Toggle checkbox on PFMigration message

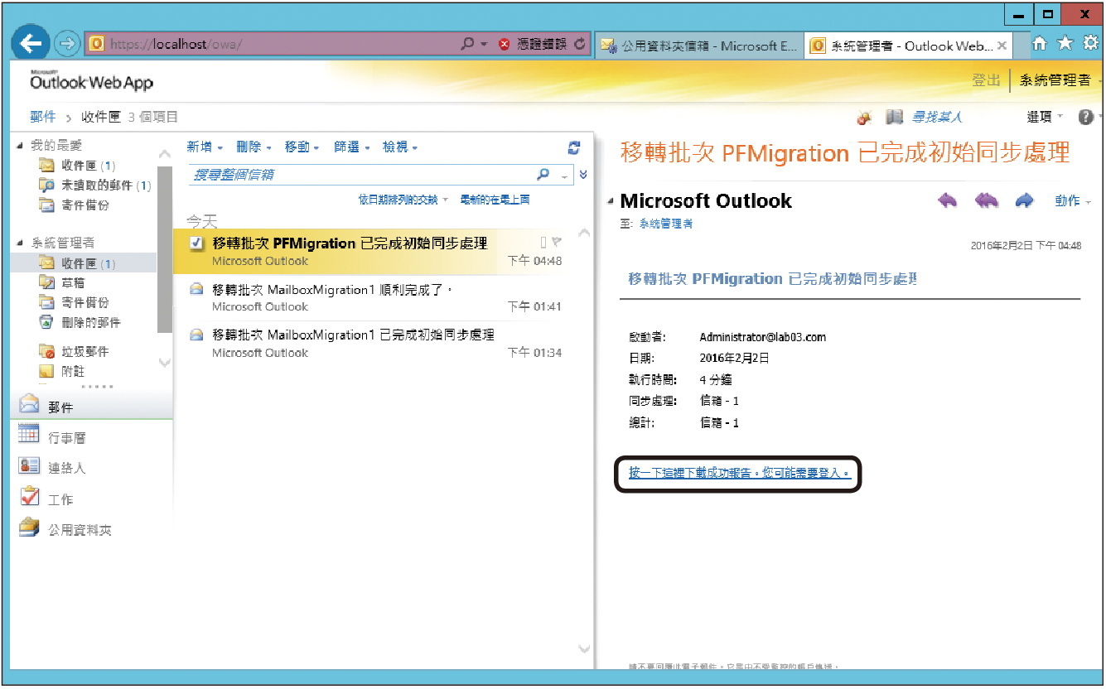(x=196, y=243)
